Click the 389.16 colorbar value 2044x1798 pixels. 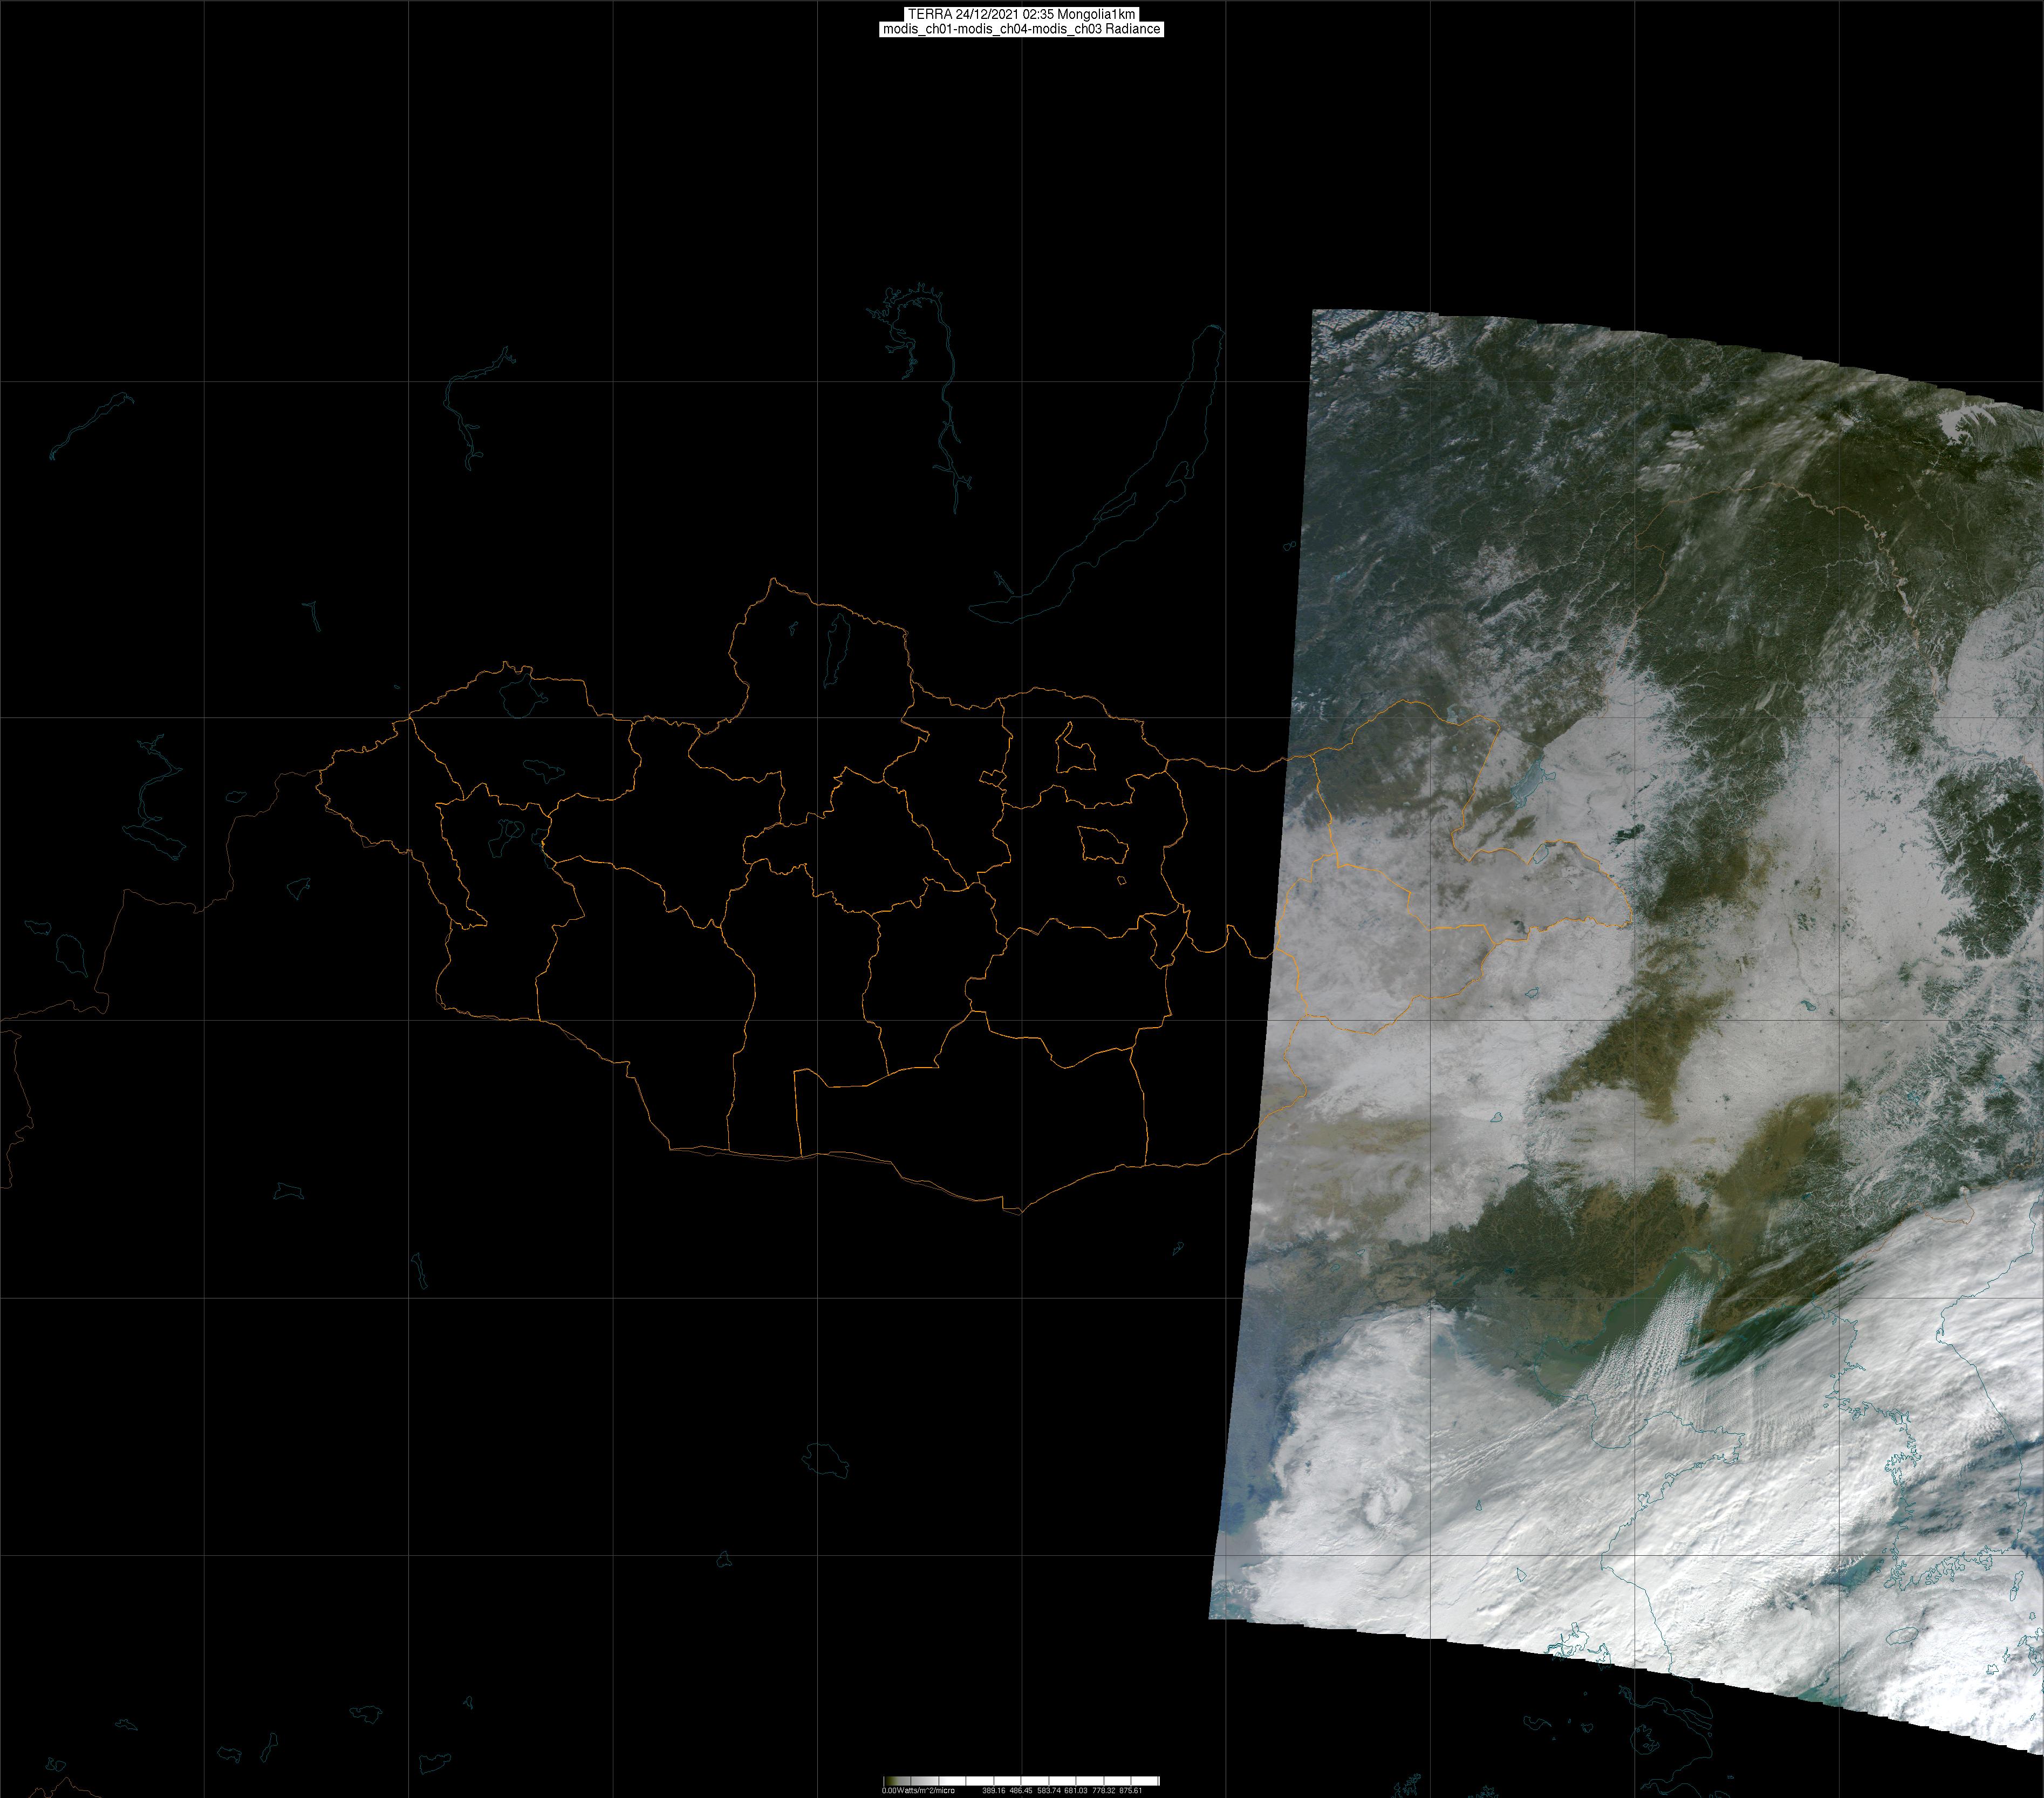(x=994, y=1791)
